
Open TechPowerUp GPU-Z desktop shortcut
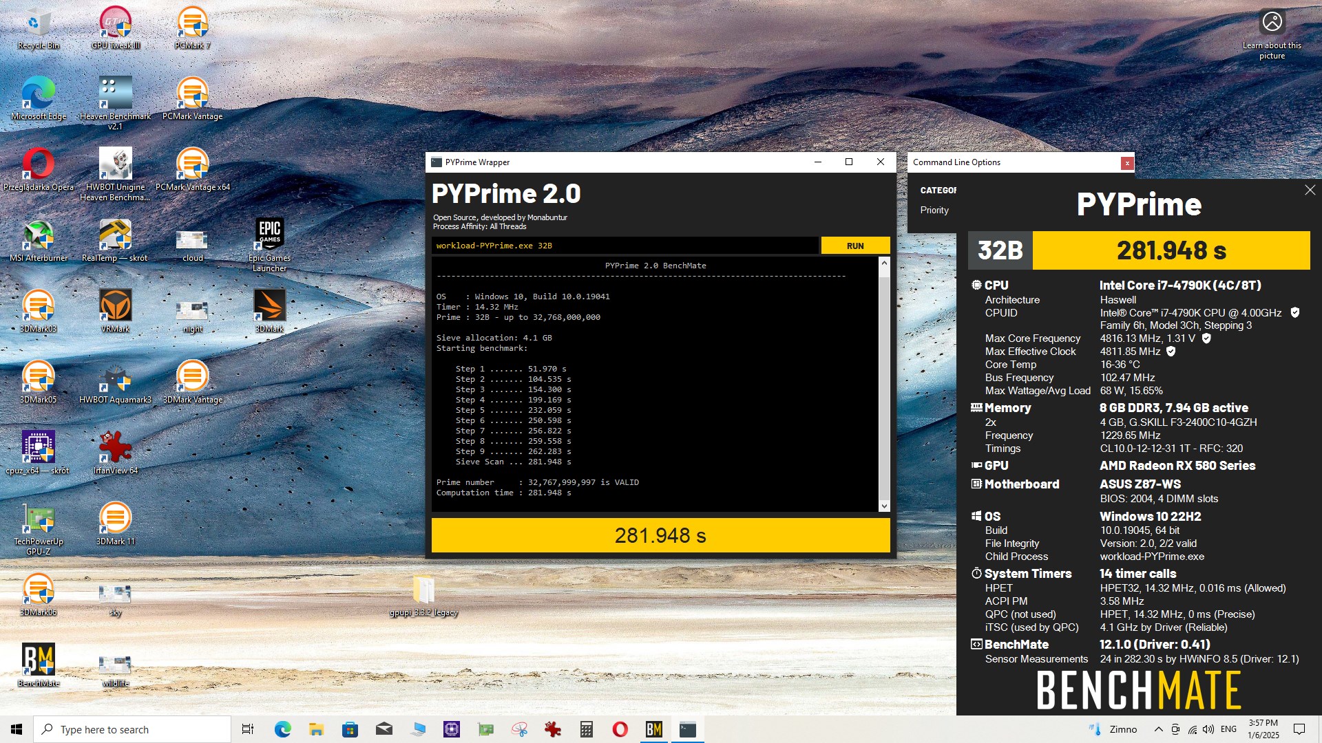[x=39, y=528]
